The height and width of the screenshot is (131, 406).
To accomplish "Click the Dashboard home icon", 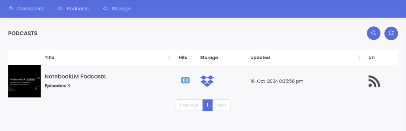I will coord(11,8).
